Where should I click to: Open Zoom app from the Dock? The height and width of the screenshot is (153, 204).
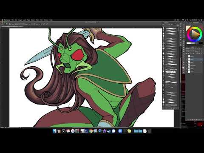coord(120,131)
